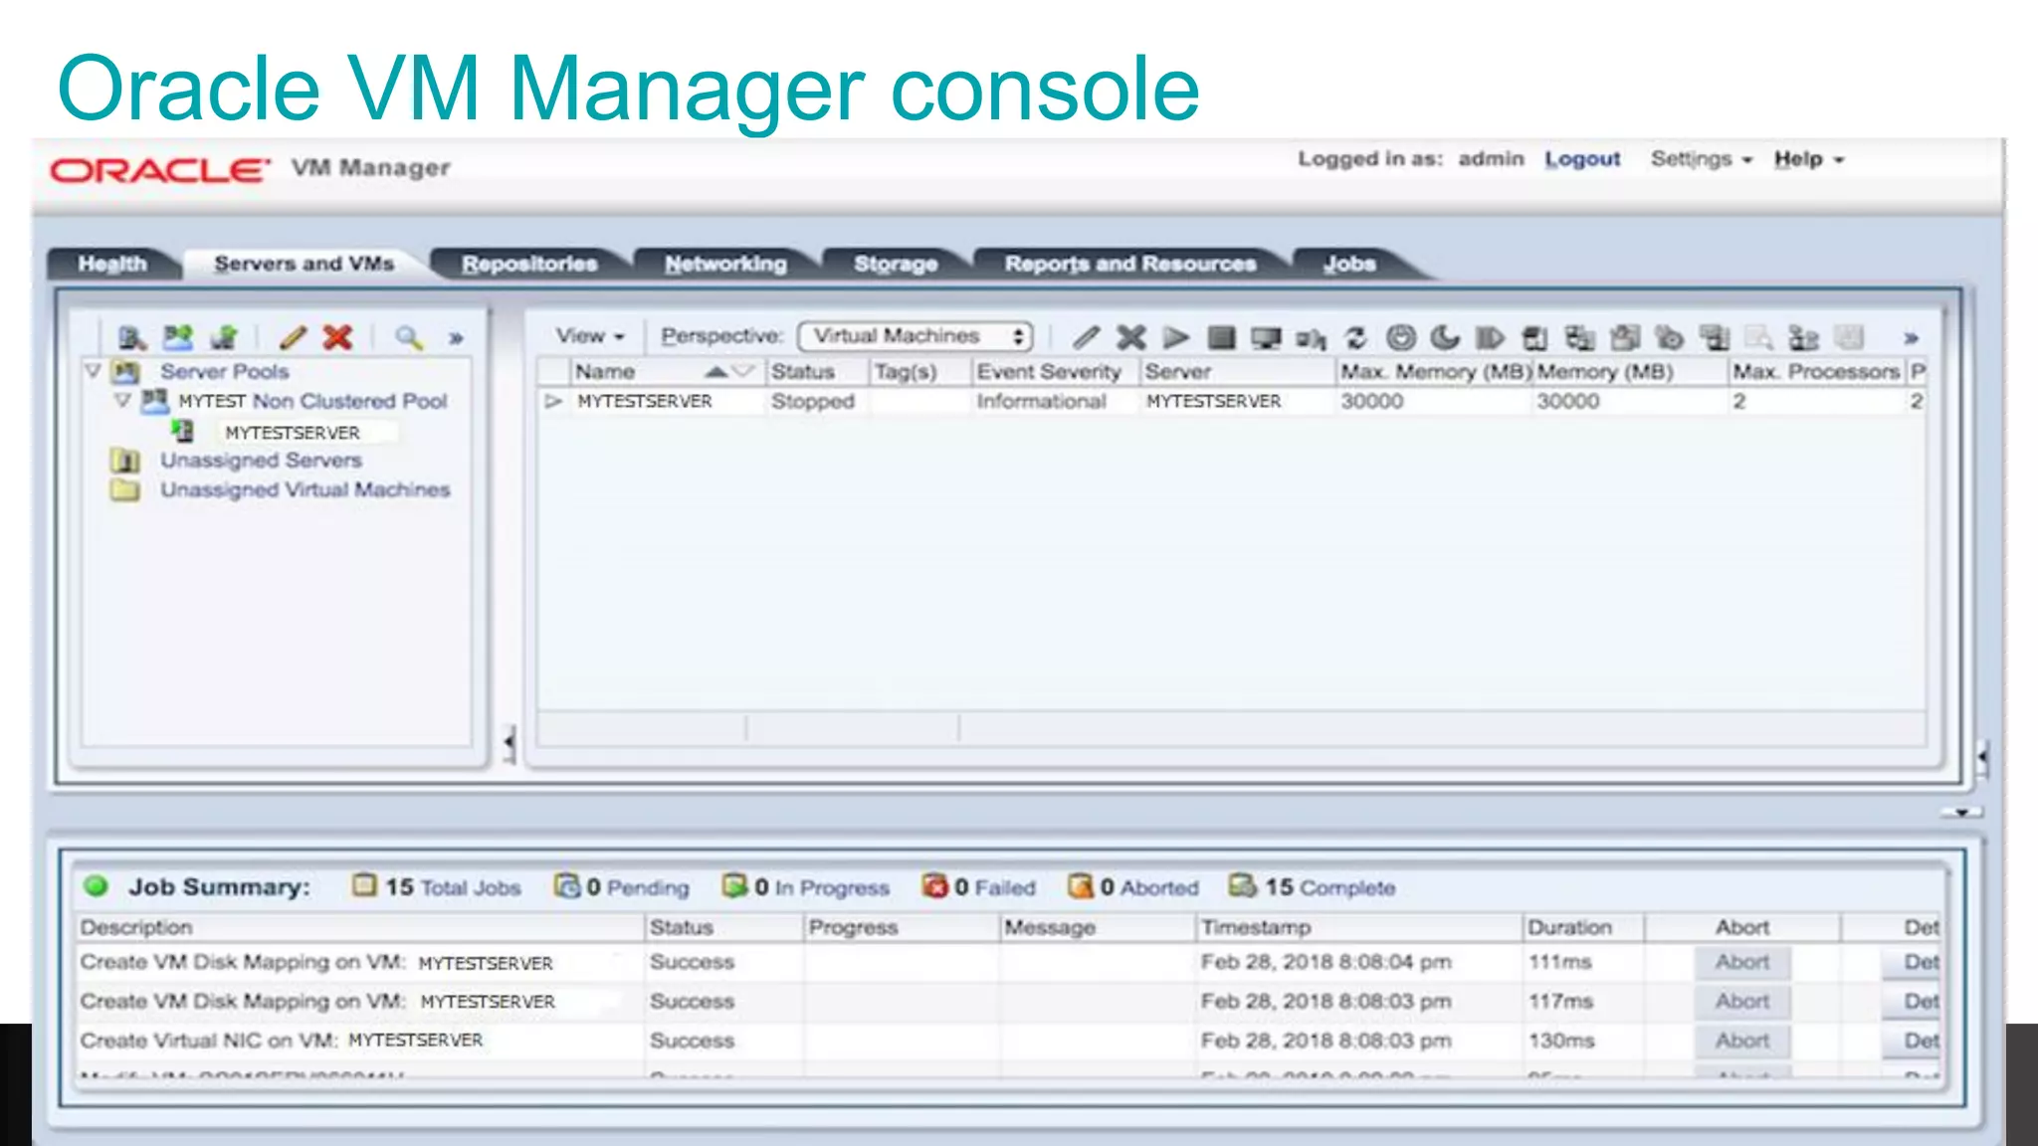Viewport: 2038px width, 1146px height.
Task: Open the Help dropdown menu
Action: point(1809,159)
